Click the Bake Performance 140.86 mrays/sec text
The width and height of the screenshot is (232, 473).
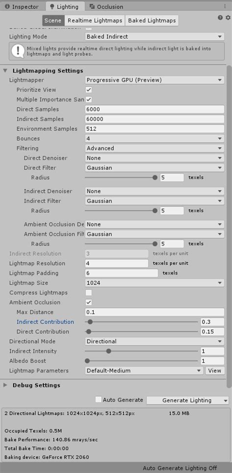[51, 440]
